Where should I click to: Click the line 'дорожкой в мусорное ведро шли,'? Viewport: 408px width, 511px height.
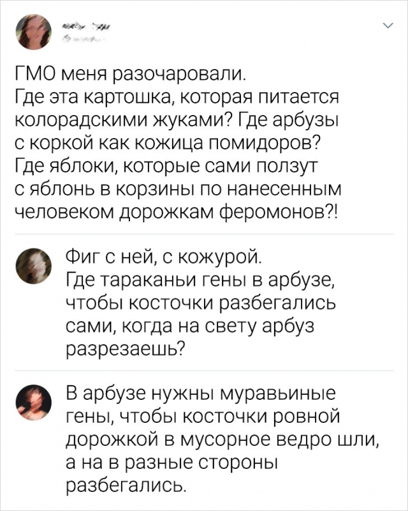[x=217, y=436]
